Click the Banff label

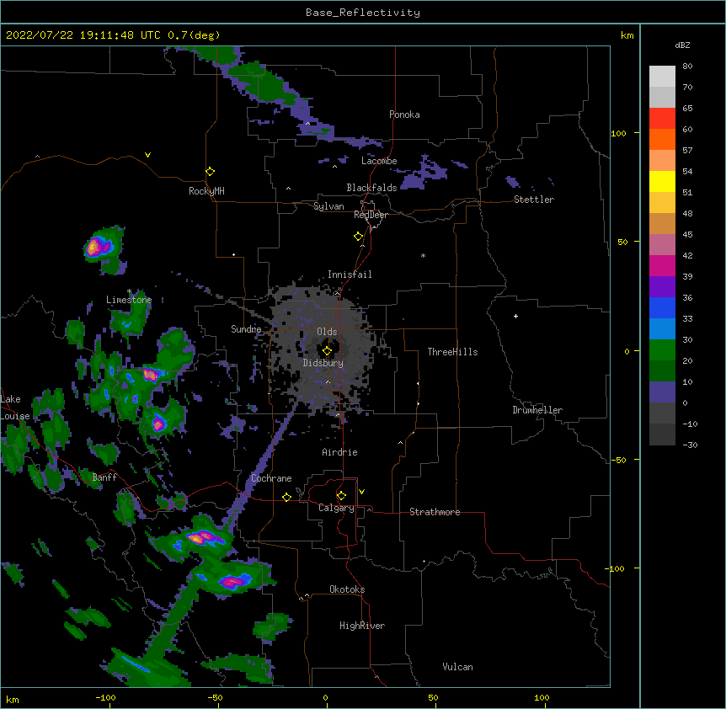tap(104, 477)
